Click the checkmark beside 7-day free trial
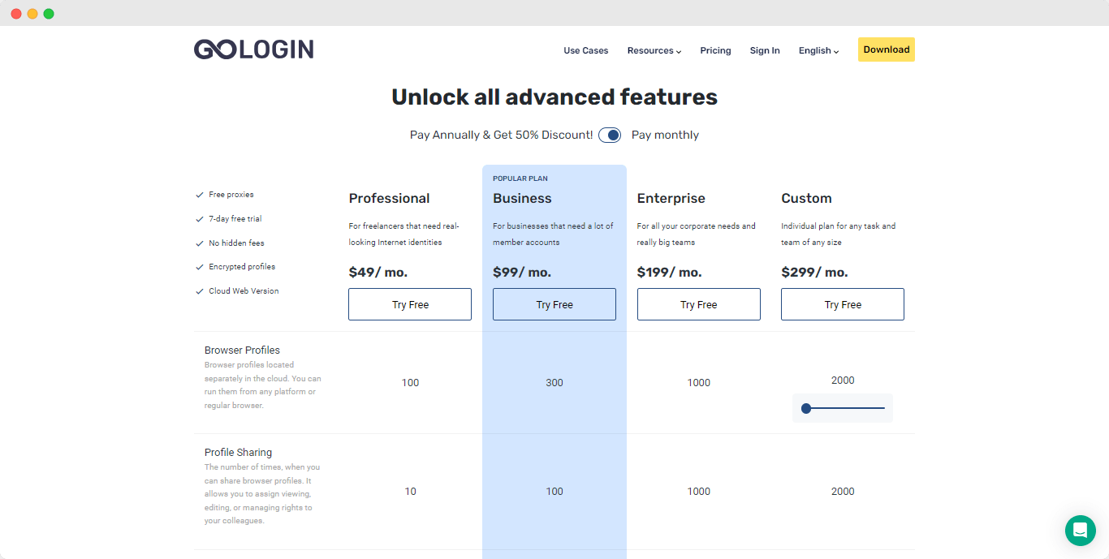1109x559 pixels. coord(200,219)
